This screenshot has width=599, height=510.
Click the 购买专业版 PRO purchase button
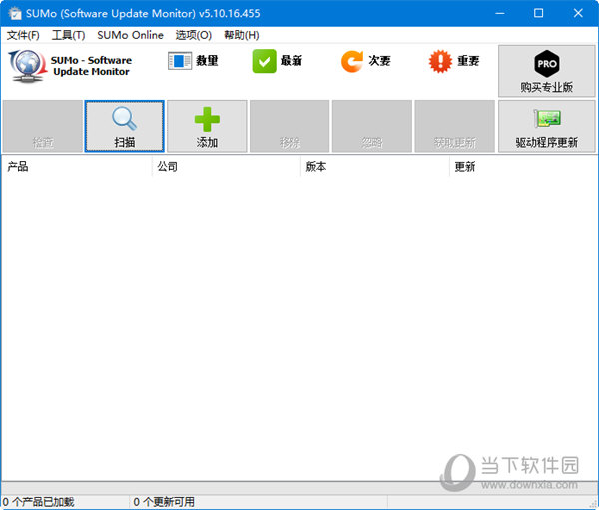tap(546, 71)
